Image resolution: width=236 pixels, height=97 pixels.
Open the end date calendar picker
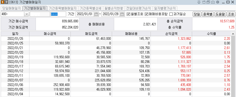[x=122, y=14]
